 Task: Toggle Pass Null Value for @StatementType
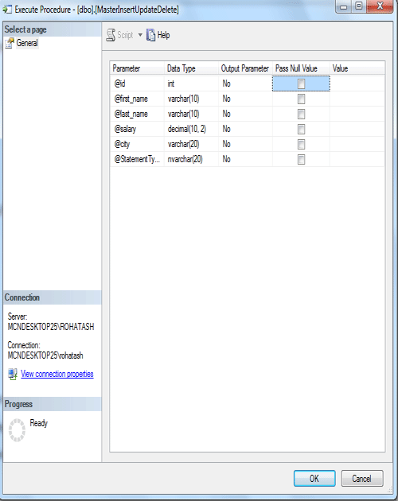(x=301, y=159)
